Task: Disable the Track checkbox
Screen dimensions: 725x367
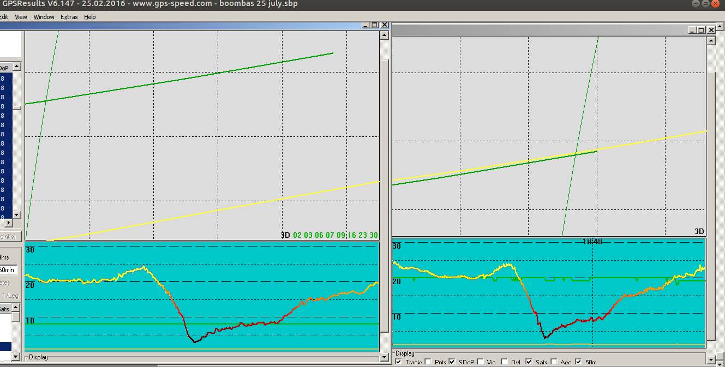Action: click(398, 362)
